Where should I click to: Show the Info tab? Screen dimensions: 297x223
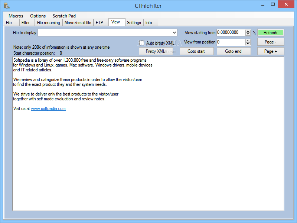[x=151, y=23]
